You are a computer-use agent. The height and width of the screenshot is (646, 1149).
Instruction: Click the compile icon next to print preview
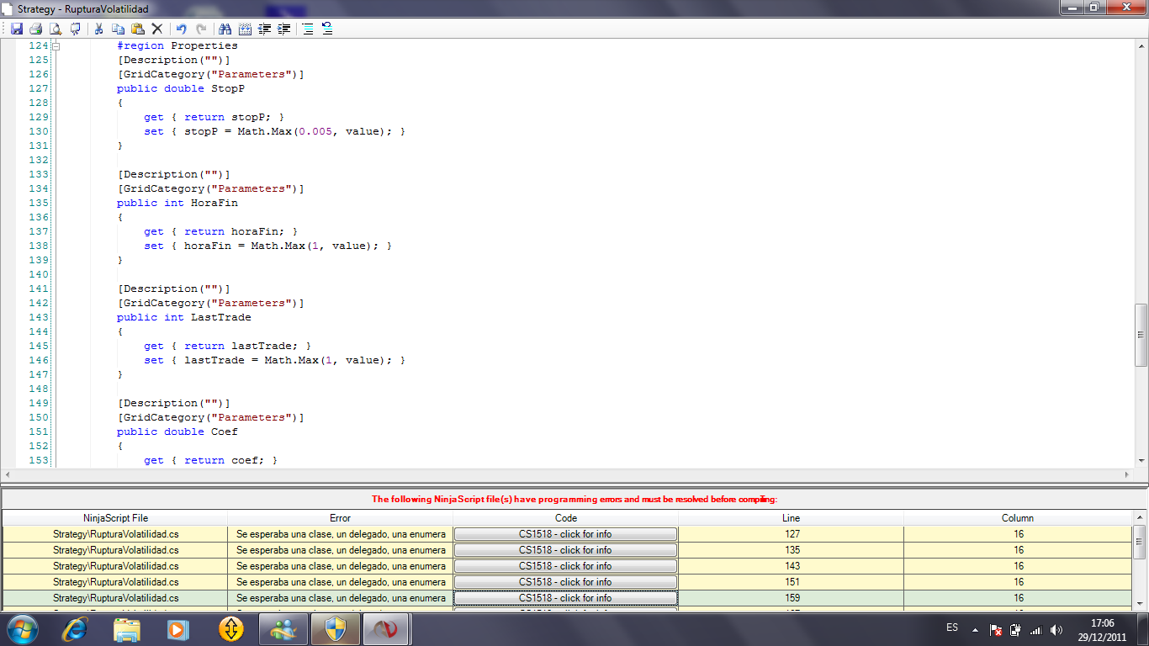point(75,29)
